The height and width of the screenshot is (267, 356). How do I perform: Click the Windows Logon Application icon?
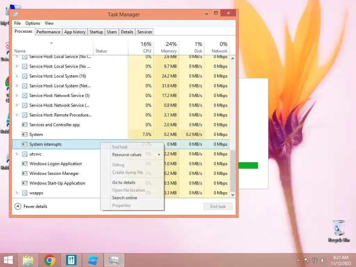pos(25,164)
